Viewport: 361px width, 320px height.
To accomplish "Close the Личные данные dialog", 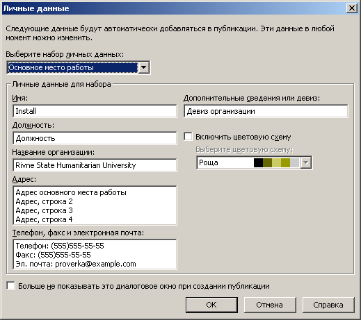I will click(351, 8).
